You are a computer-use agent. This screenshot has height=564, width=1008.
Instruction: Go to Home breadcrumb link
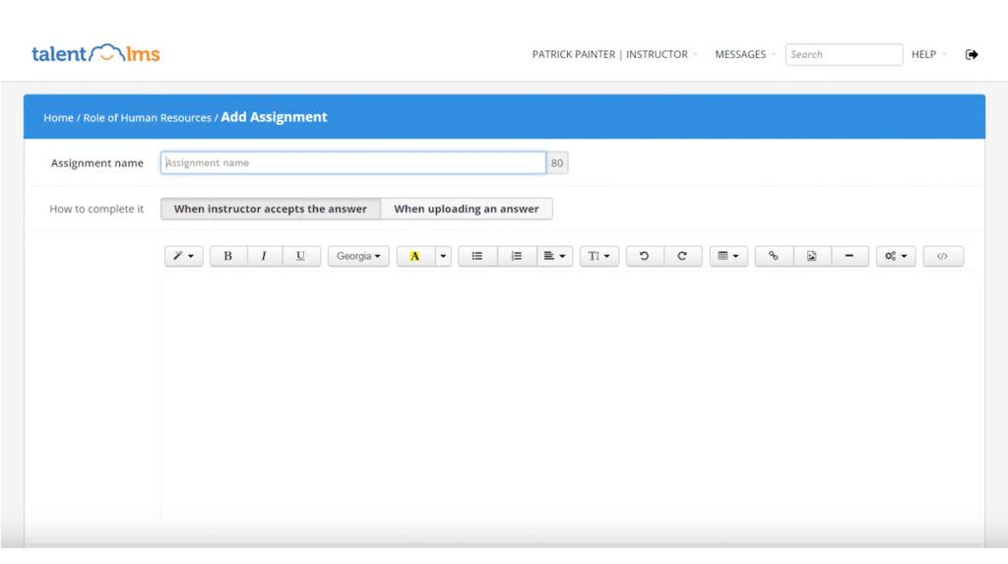[58, 118]
